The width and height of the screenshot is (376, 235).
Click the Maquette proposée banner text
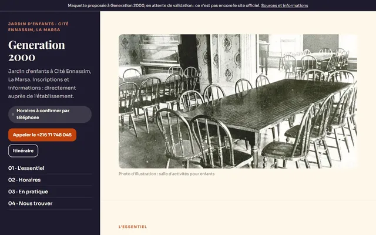tap(164, 5)
